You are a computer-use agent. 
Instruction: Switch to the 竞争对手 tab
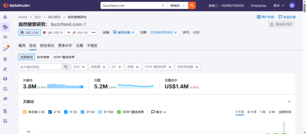pyautogui.click(x=65, y=46)
